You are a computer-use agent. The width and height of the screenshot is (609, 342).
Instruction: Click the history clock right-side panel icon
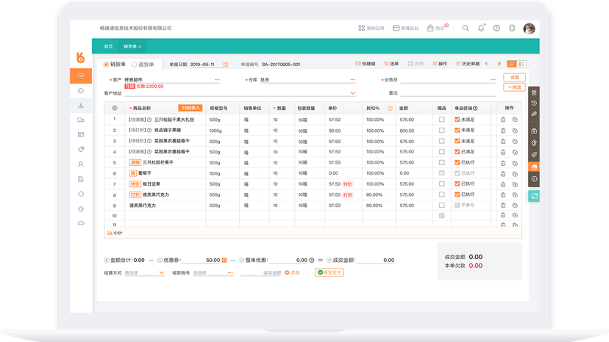pos(534,103)
